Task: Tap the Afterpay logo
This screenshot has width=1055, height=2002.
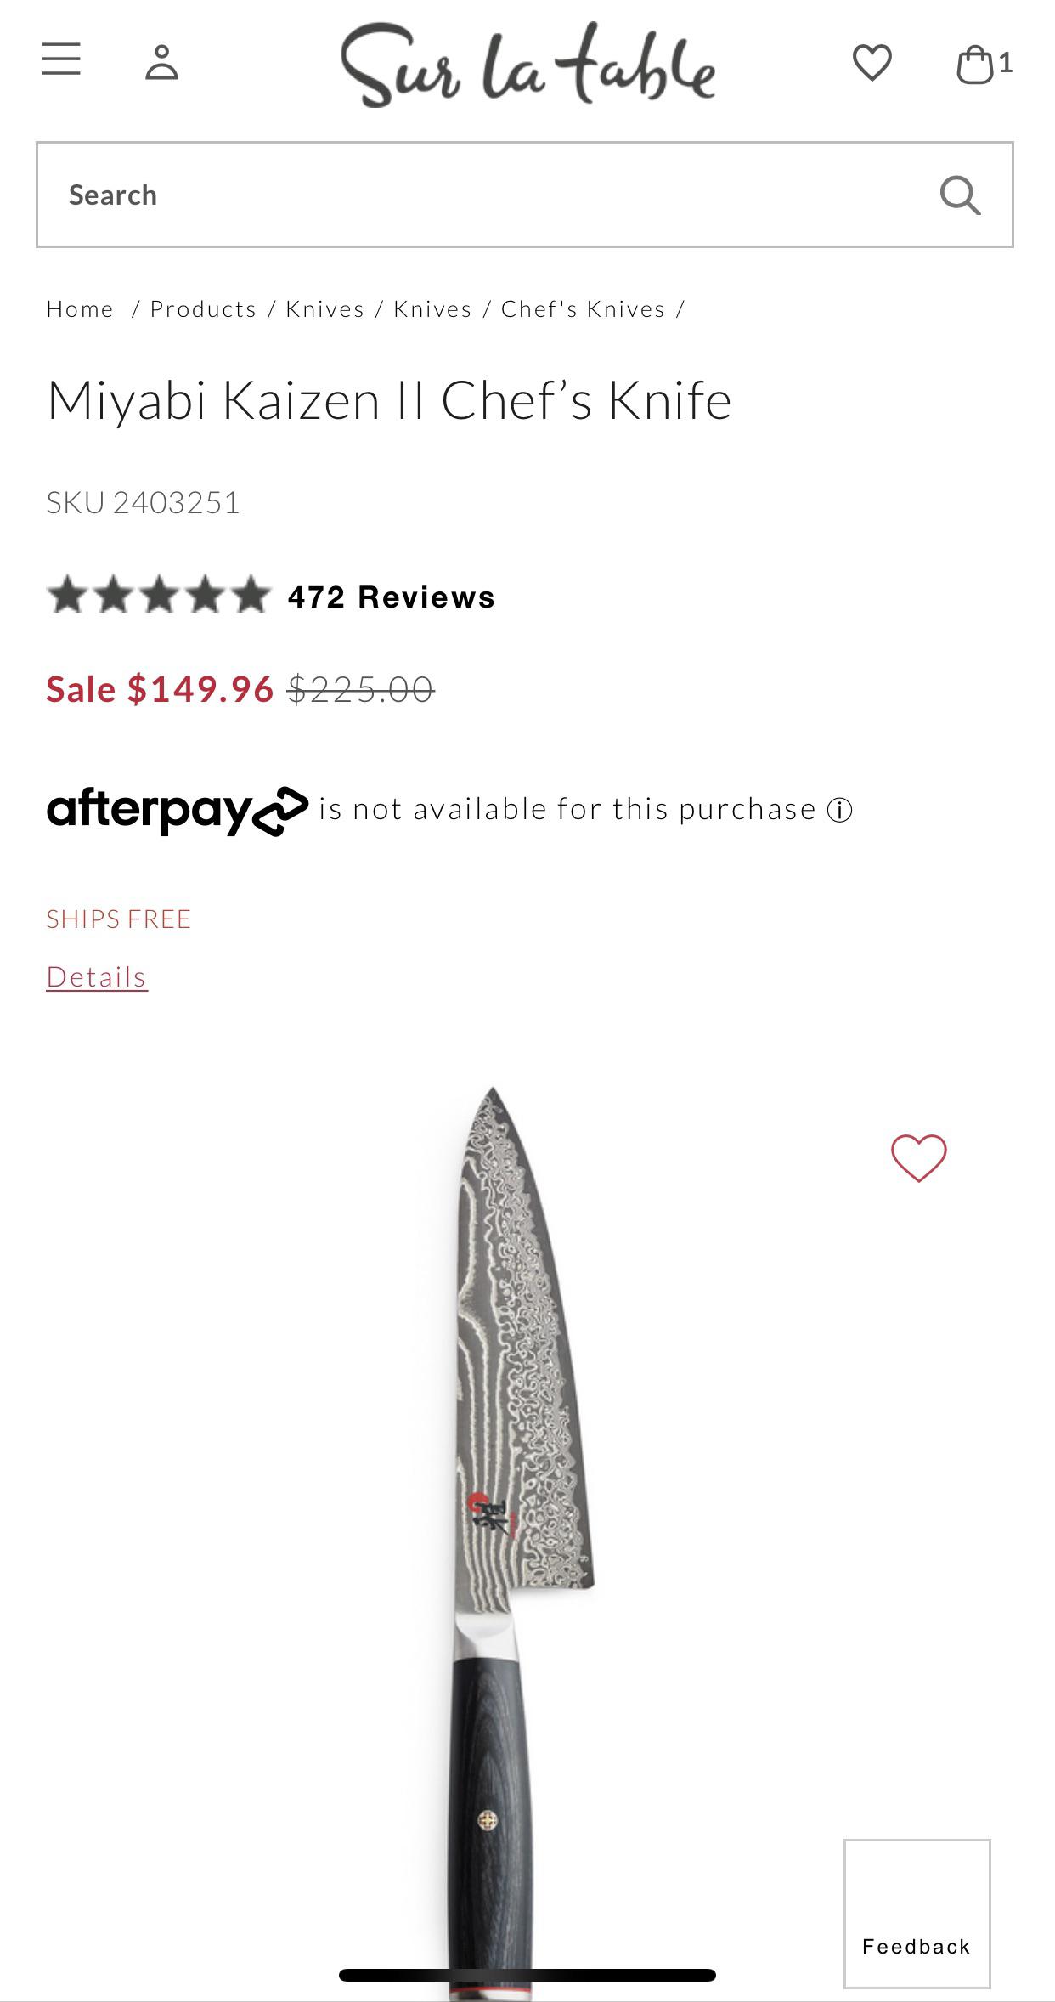Action: [x=177, y=811]
